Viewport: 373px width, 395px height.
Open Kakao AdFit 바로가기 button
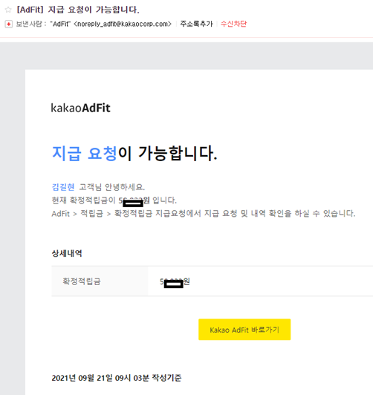click(244, 330)
